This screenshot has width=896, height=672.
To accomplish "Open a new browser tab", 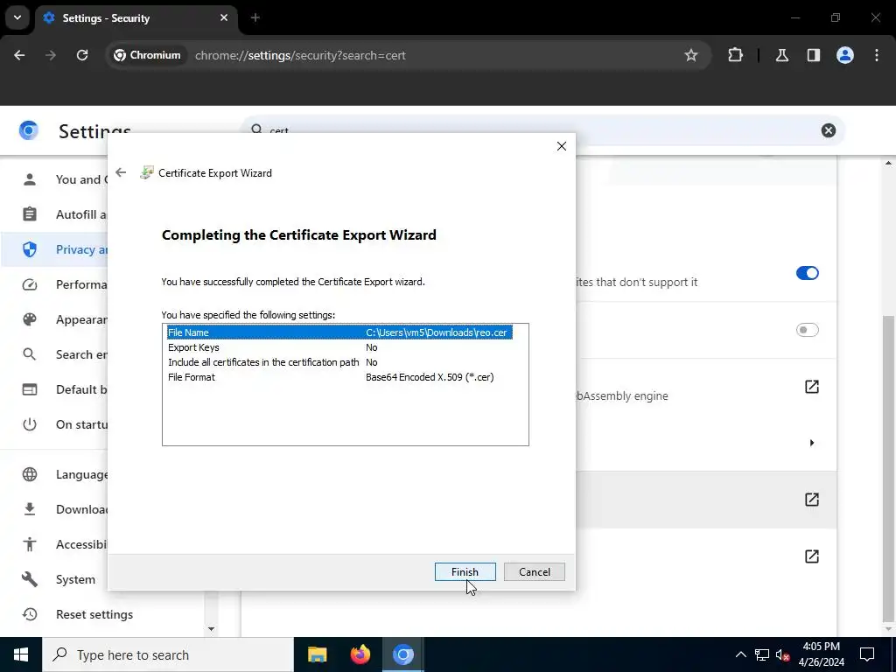I will coord(255,17).
